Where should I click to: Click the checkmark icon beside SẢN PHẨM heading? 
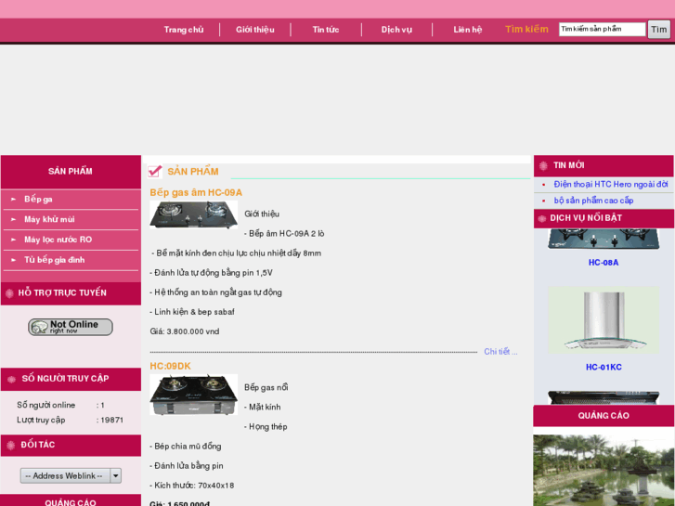point(154,171)
